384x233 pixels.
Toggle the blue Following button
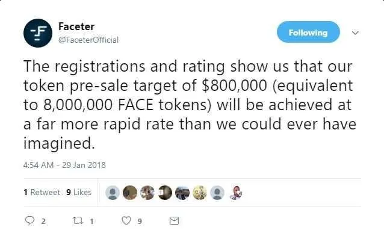click(x=308, y=32)
